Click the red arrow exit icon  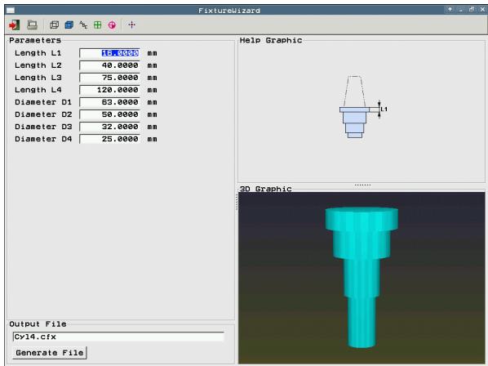point(14,25)
